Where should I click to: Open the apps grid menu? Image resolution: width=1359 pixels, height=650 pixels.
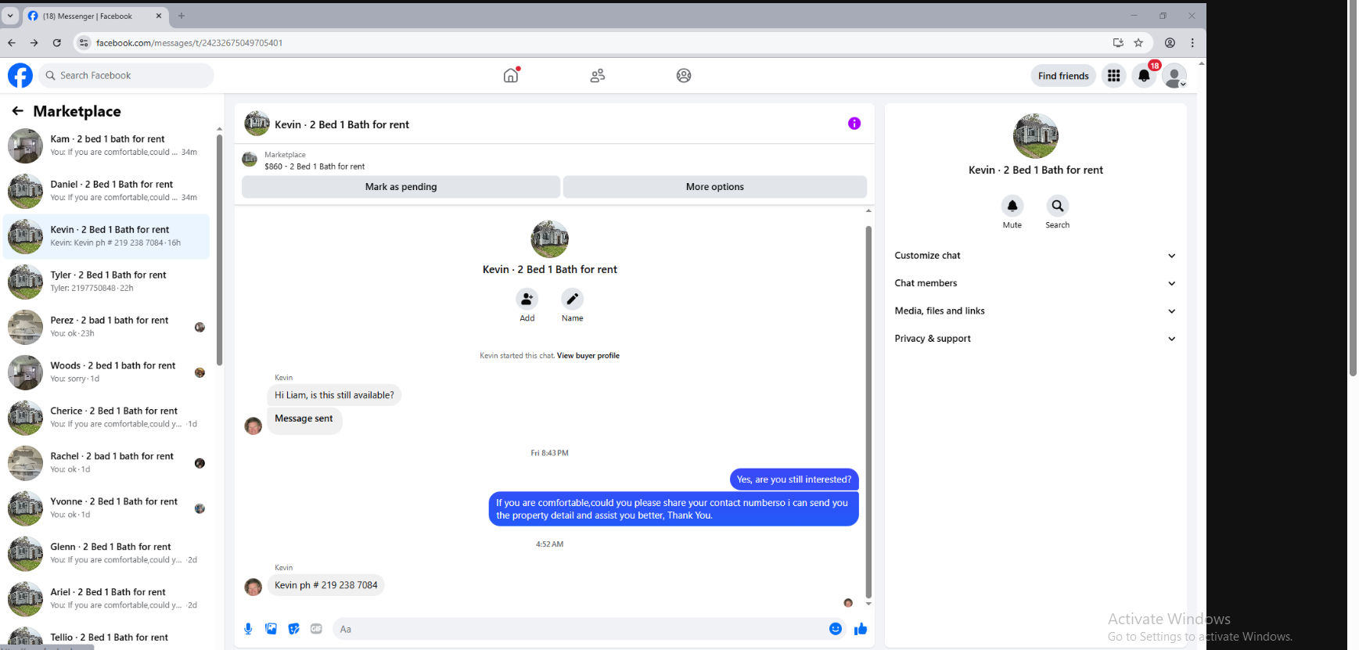[1113, 75]
